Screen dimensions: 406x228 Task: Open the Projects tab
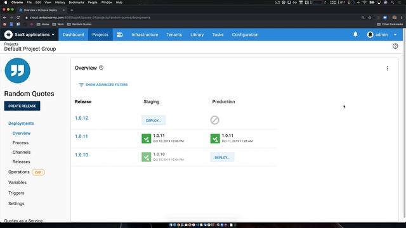point(100,35)
